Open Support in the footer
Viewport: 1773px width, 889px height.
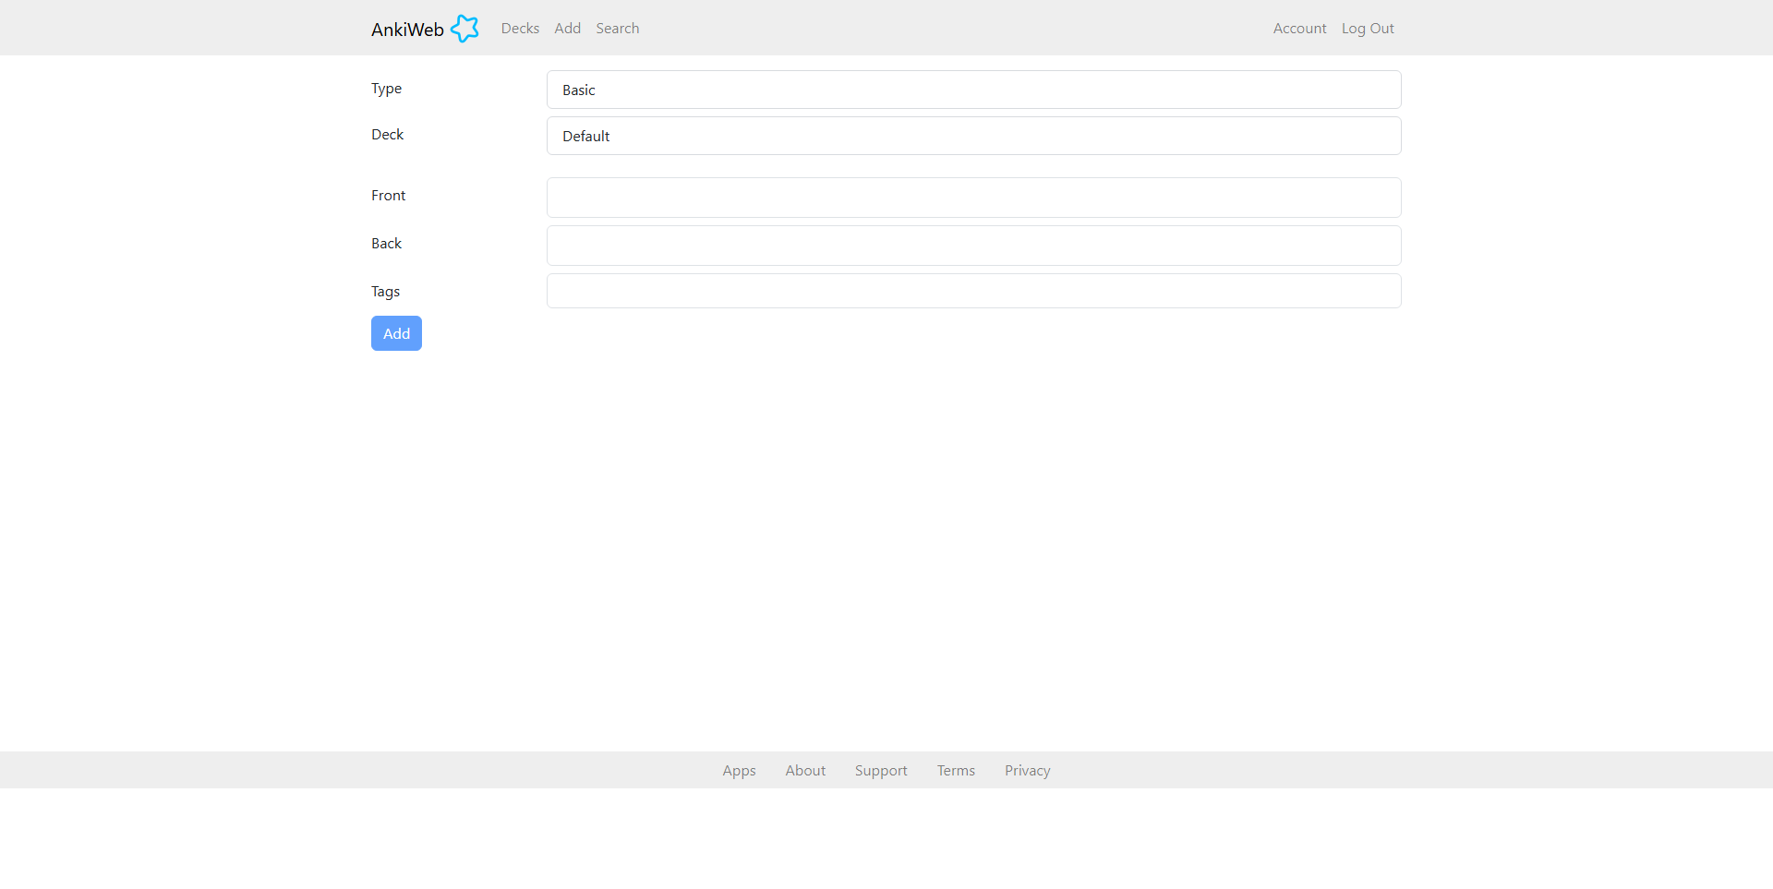pyautogui.click(x=881, y=770)
